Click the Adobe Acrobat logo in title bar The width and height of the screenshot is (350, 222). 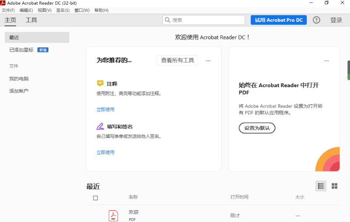point(3,3)
